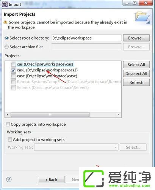Choose the Select root directory radio button
Viewport: 155px width, 190px height.
pos(6,38)
